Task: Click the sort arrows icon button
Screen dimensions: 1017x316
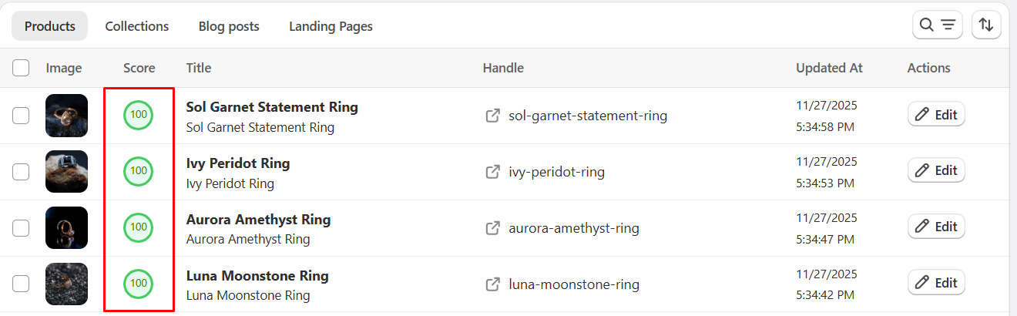Action: click(x=986, y=25)
